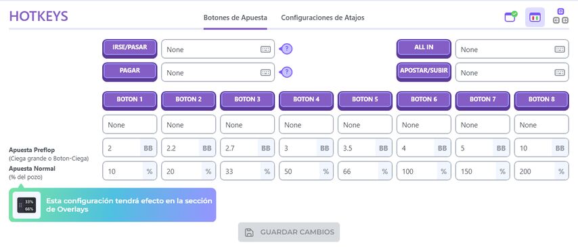
Task: Click keyboard icon in APOSTAR/SUBIR hotkey field
Action: point(560,72)
